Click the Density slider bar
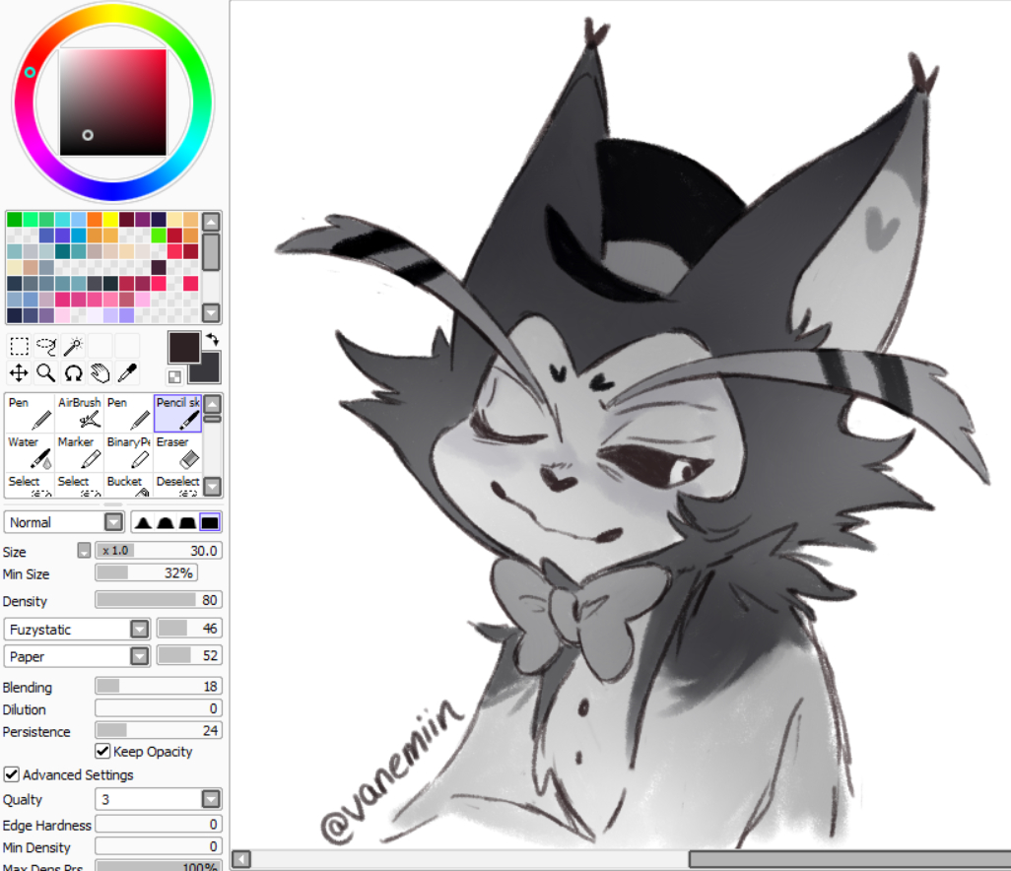 tap(158, 600)
